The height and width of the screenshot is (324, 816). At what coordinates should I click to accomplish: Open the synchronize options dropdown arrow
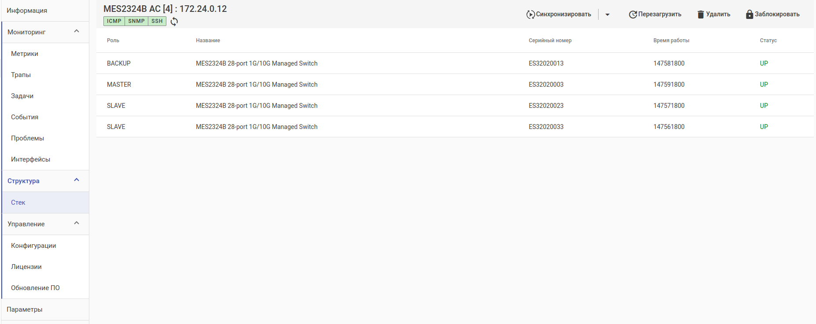tap(607, 15)
